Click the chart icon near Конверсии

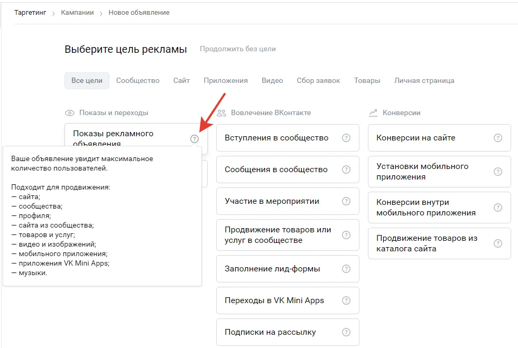pyautogui.click(x=373, y=113)
